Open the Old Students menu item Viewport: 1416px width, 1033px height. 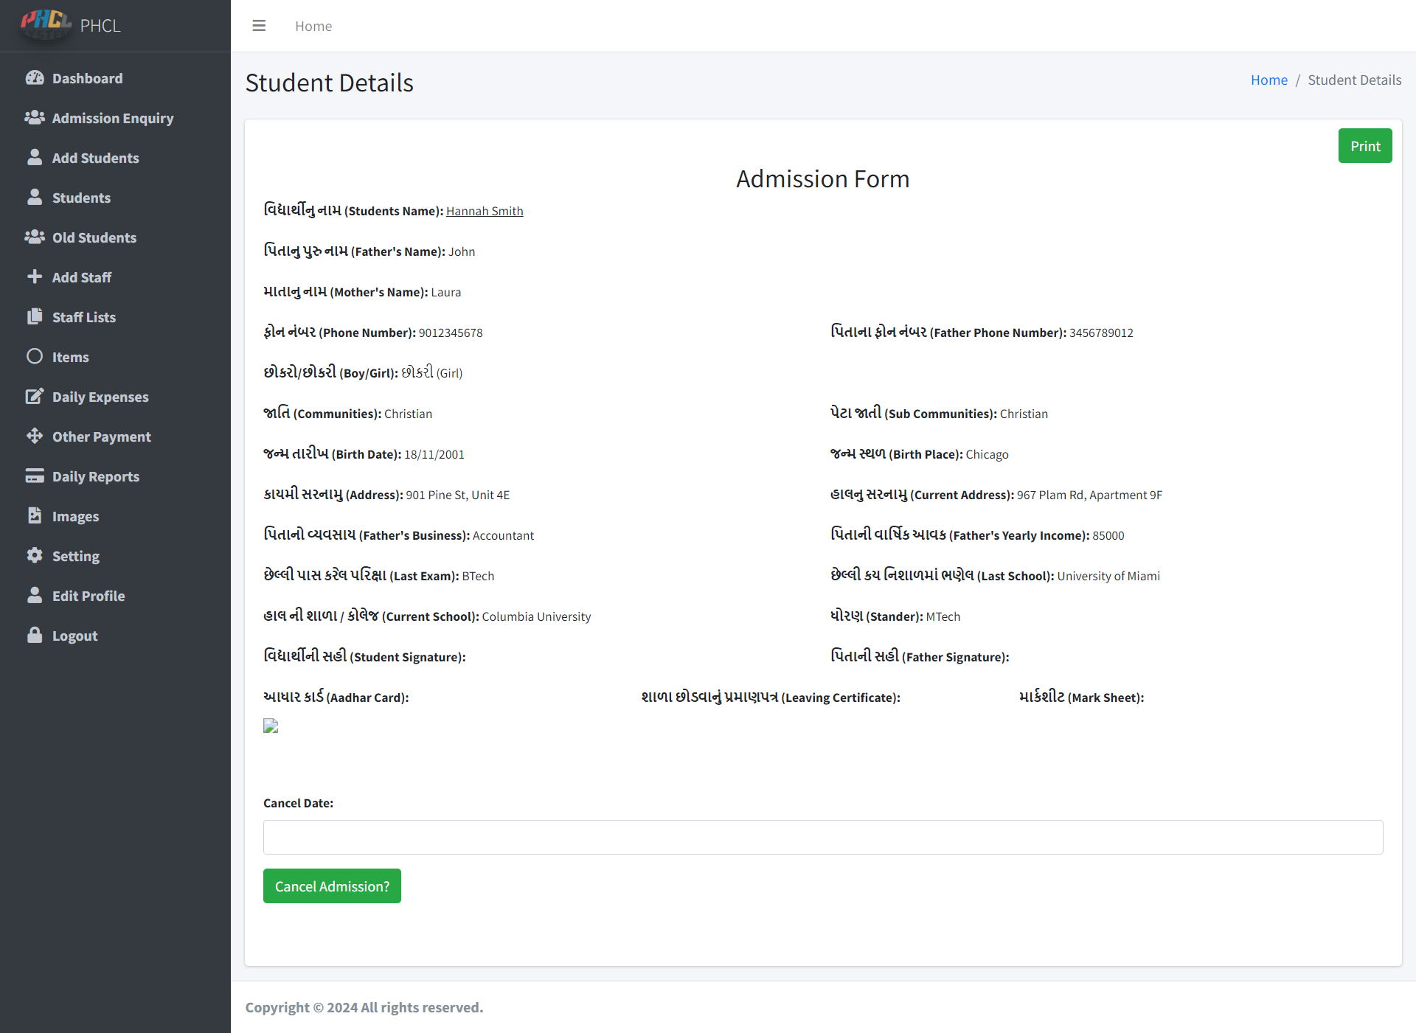[x=94, y=237]
